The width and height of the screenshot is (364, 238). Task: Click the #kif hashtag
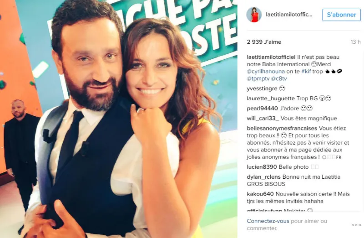[306, 72]
